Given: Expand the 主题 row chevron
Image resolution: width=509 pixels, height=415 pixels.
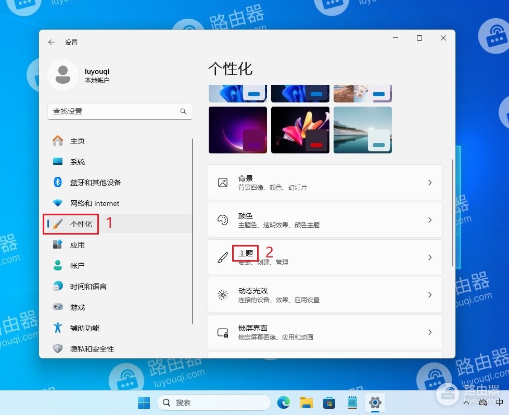Looking at the screenshot, I should pos(430,257).
